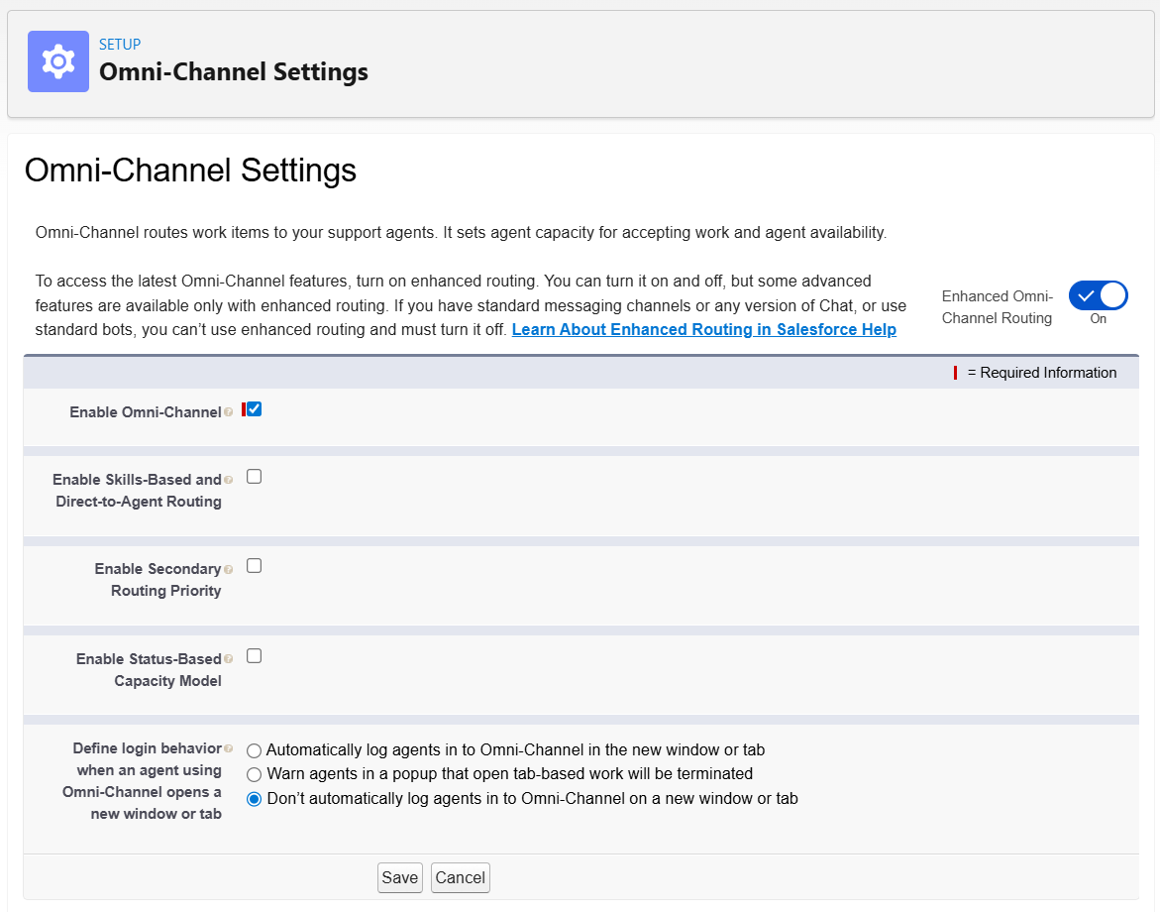1160x912 pixels.
Task: Click the Save button
Action: click(x=399, y=877)
